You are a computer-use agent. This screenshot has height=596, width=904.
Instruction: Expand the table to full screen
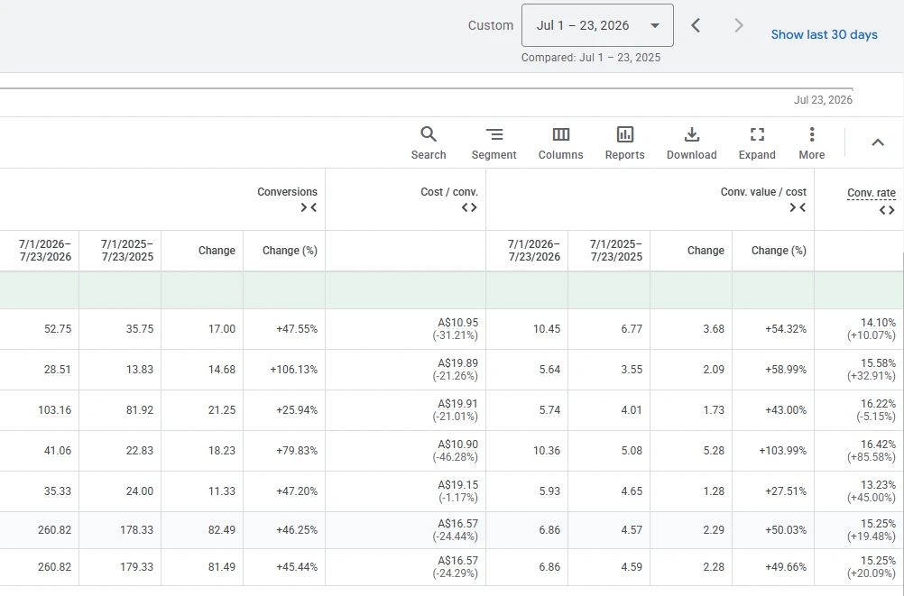(x=757, y=143)
